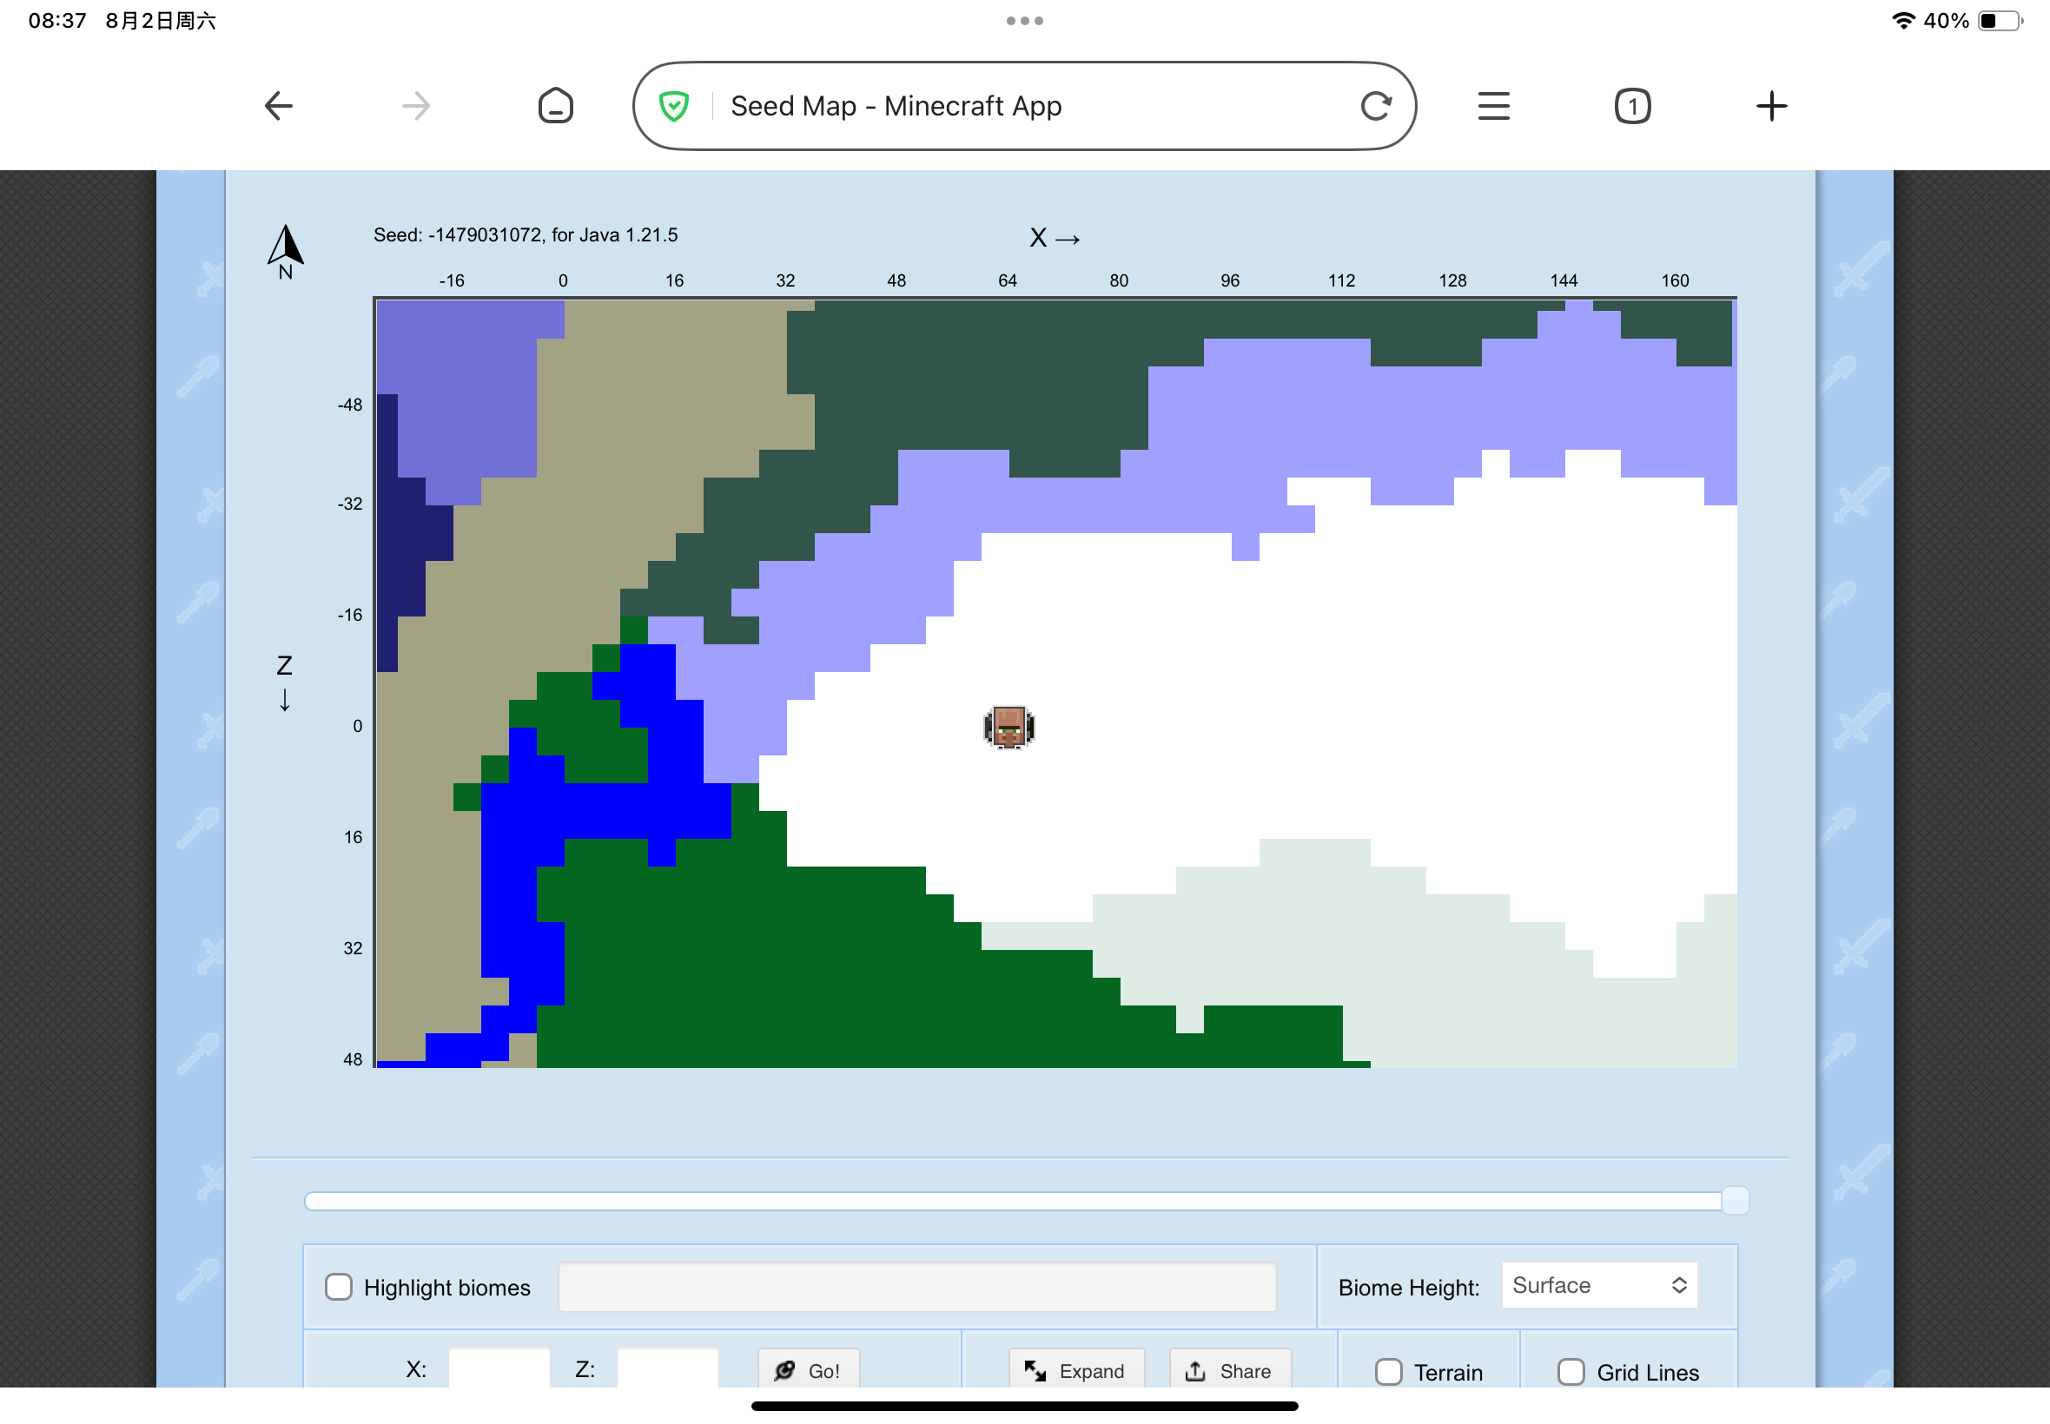The image size is (2050, 1424).
Task: Focus the X coordinate input field
Action: tap(499, 1368)
